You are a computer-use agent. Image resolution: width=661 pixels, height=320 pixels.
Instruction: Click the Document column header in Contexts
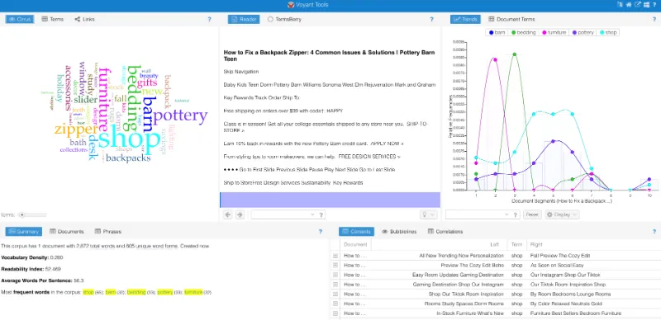click(x=355, y=245)
